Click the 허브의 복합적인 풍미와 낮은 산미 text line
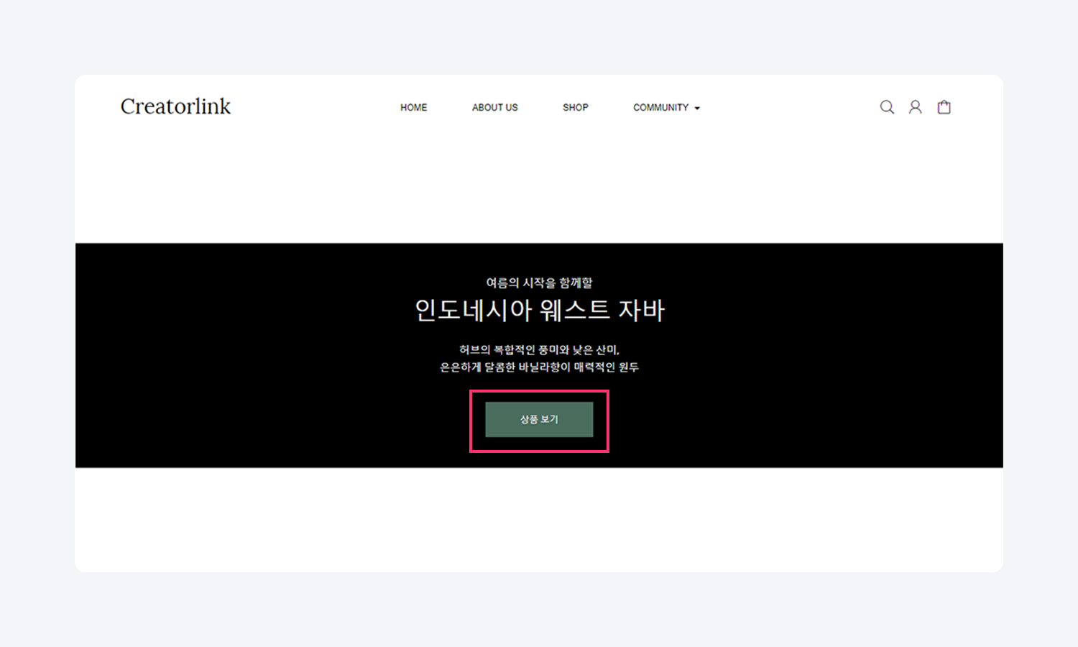Viewport: 1078px width, 647px height. (x=539, y=350)
